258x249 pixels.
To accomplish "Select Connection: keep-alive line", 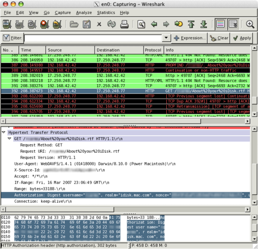I will point(43,201).
